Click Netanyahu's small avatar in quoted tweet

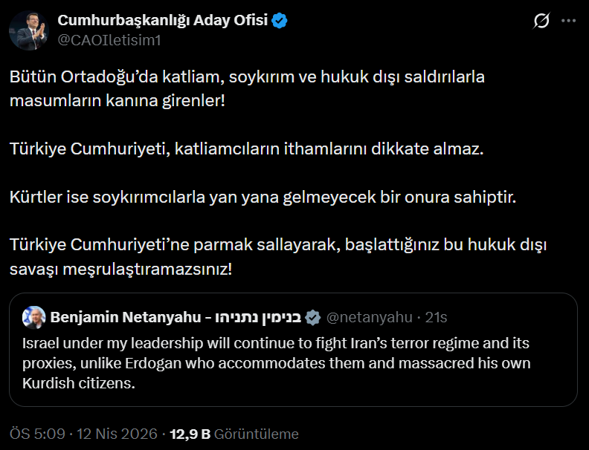pyautogui.click(x=33, y=317)
